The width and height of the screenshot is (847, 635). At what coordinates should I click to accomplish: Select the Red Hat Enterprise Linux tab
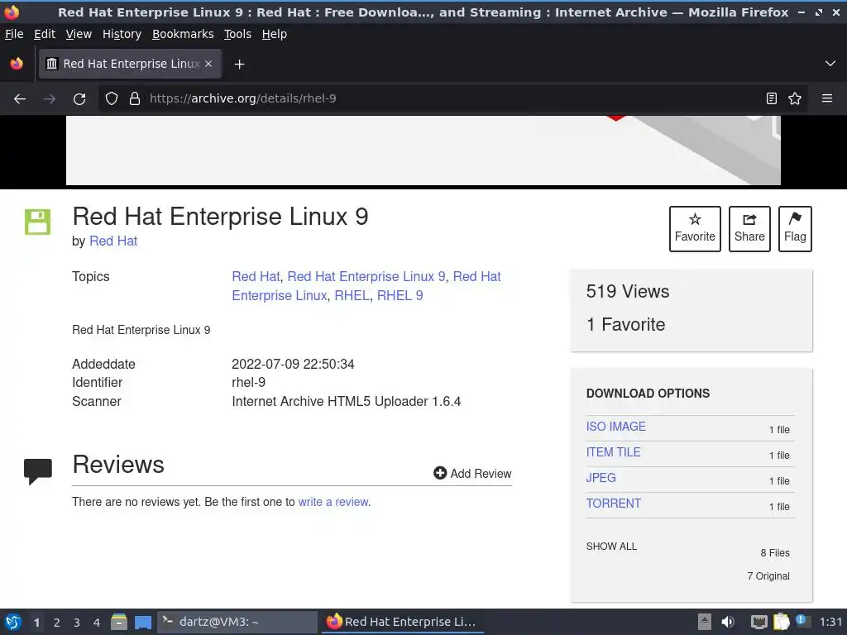[x=130, y=64]
